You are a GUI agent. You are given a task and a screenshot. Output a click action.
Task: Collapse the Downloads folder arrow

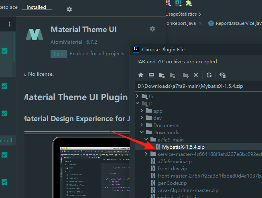[142, 132]
